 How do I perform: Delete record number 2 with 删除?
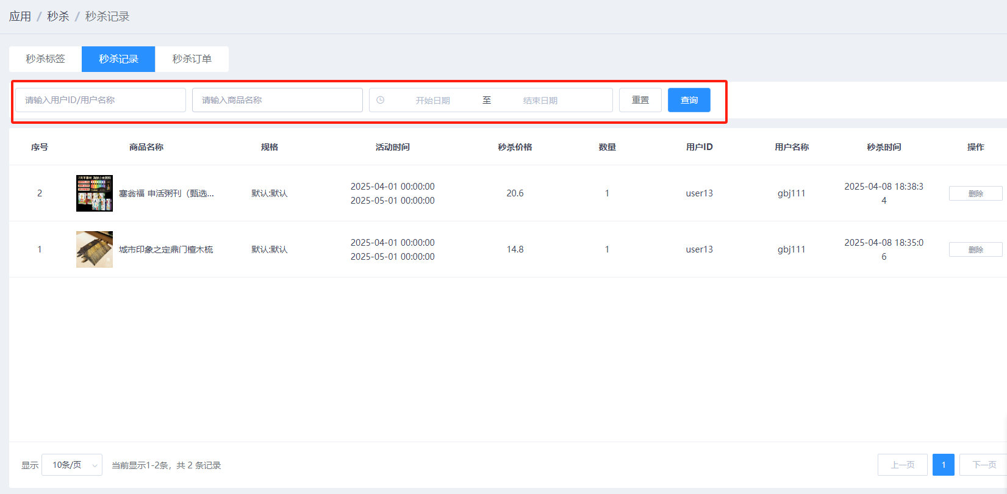click(x=975, y=193)
